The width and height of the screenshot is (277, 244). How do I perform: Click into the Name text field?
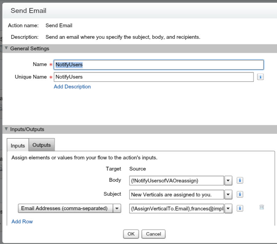158,65
